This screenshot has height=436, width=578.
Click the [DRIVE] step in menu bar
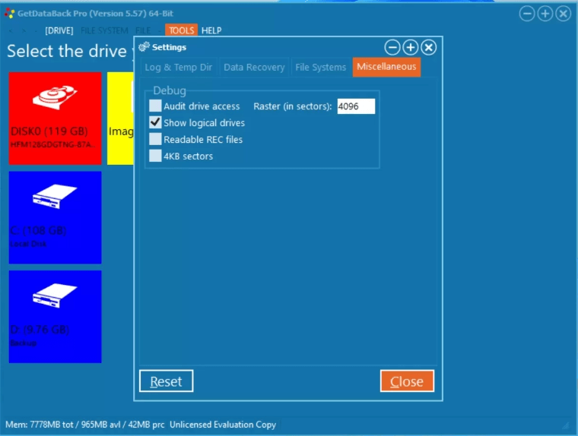pyautogui.click(x=59, y=30)
